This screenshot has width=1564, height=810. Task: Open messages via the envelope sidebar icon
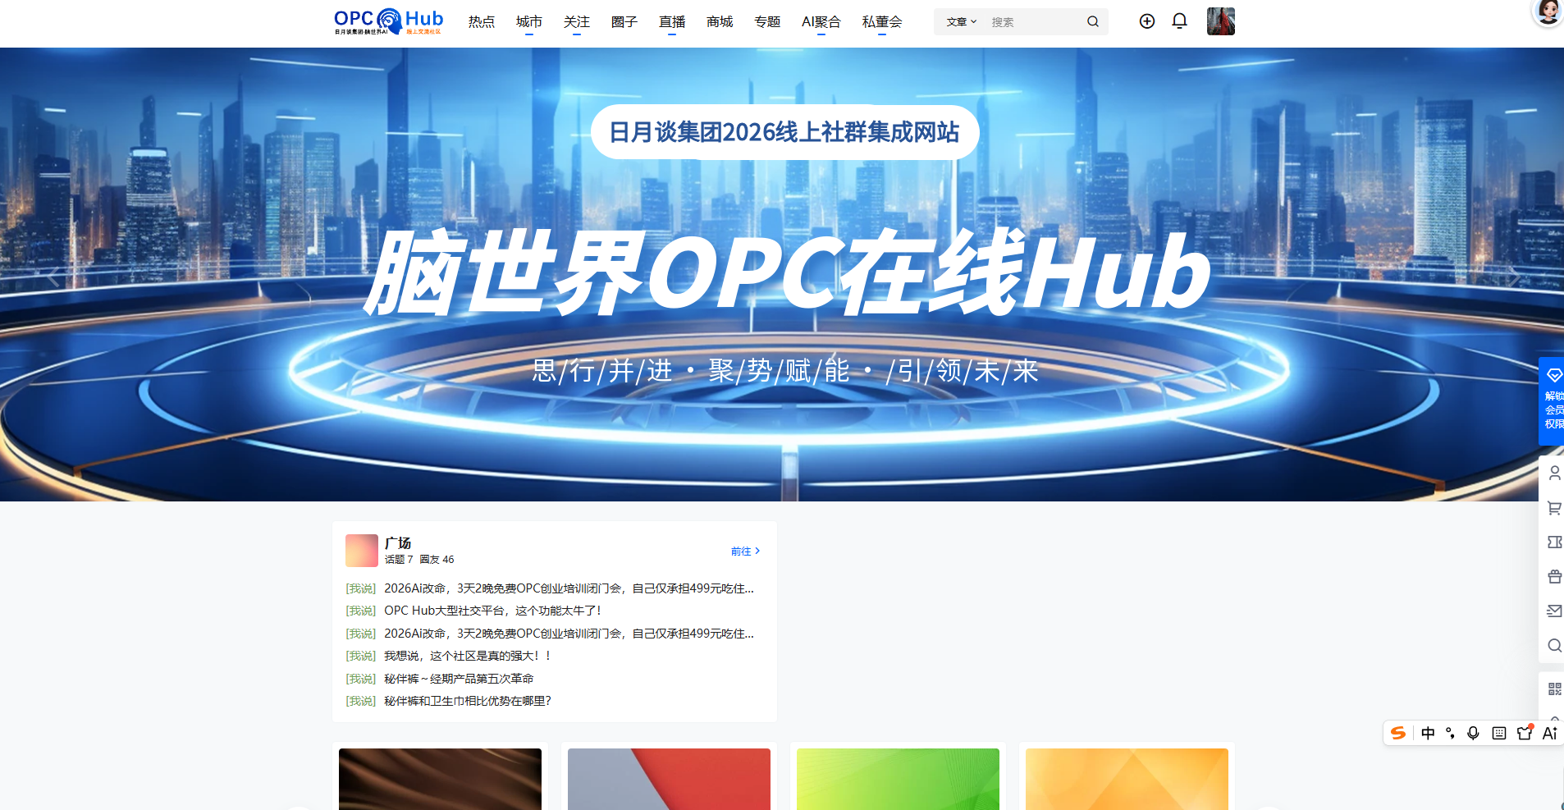(1553, 611)
